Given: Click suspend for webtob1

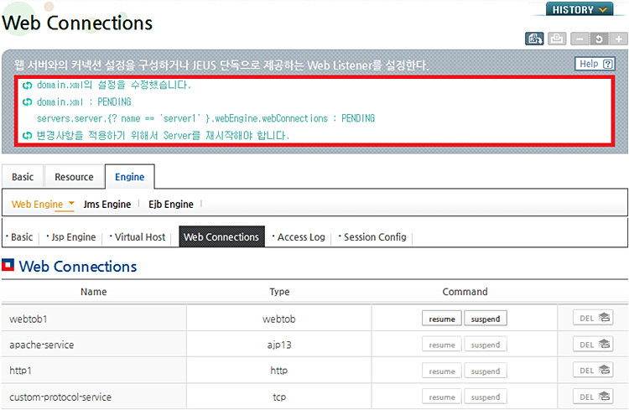Looking at the screenshot, I should 486,319.
